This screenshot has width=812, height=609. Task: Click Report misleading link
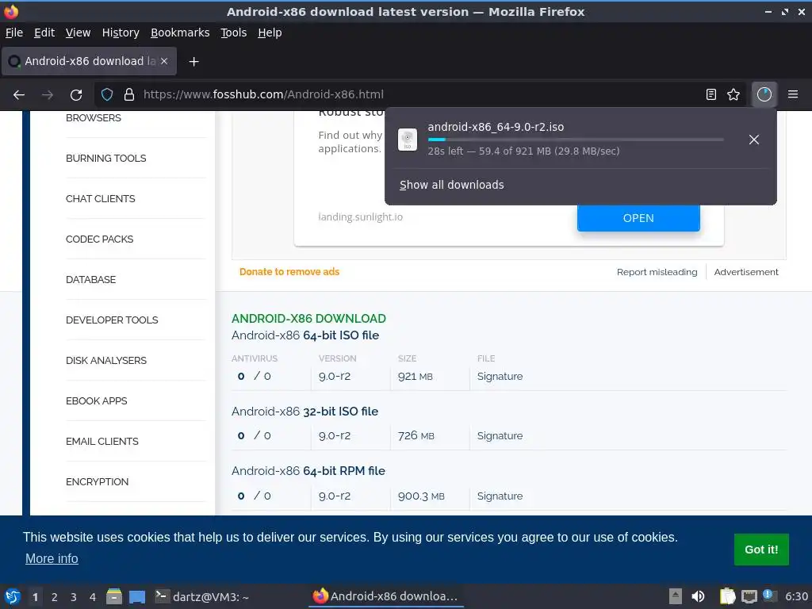pyautogui.click(x=657, y=272)
